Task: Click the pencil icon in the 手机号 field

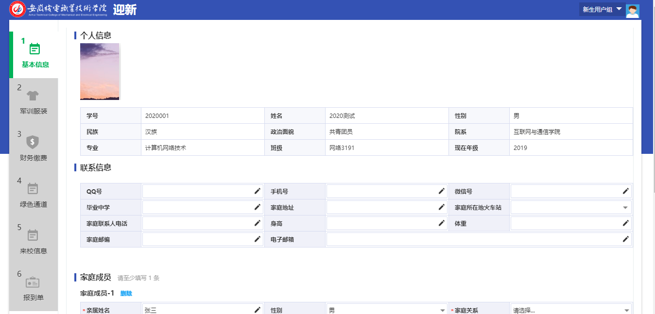Action: pos(442,191)
